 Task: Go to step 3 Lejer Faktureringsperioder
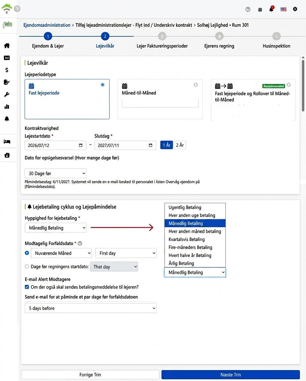click(x=162, y=36)
